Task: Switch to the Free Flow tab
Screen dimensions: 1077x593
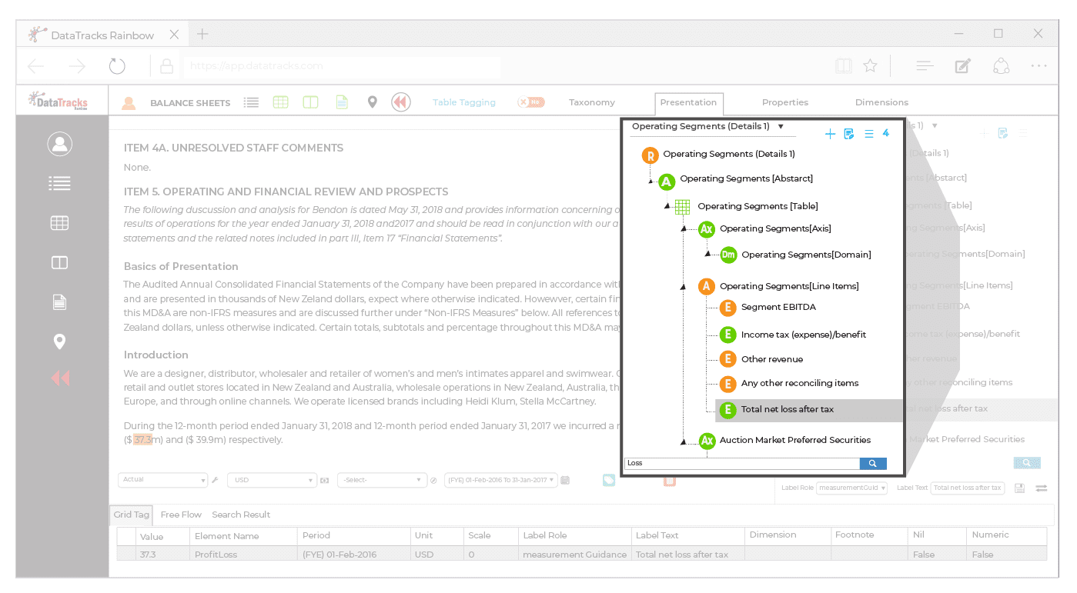Action: tap(181, 515)
